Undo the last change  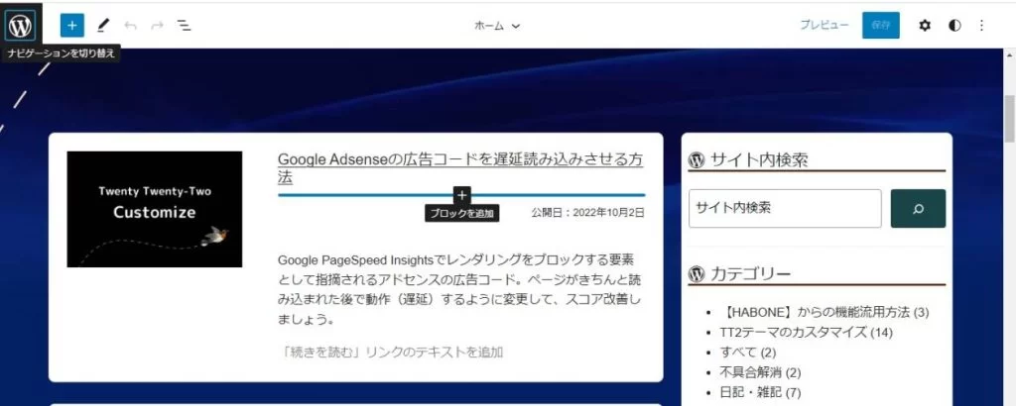pos(130,25)
